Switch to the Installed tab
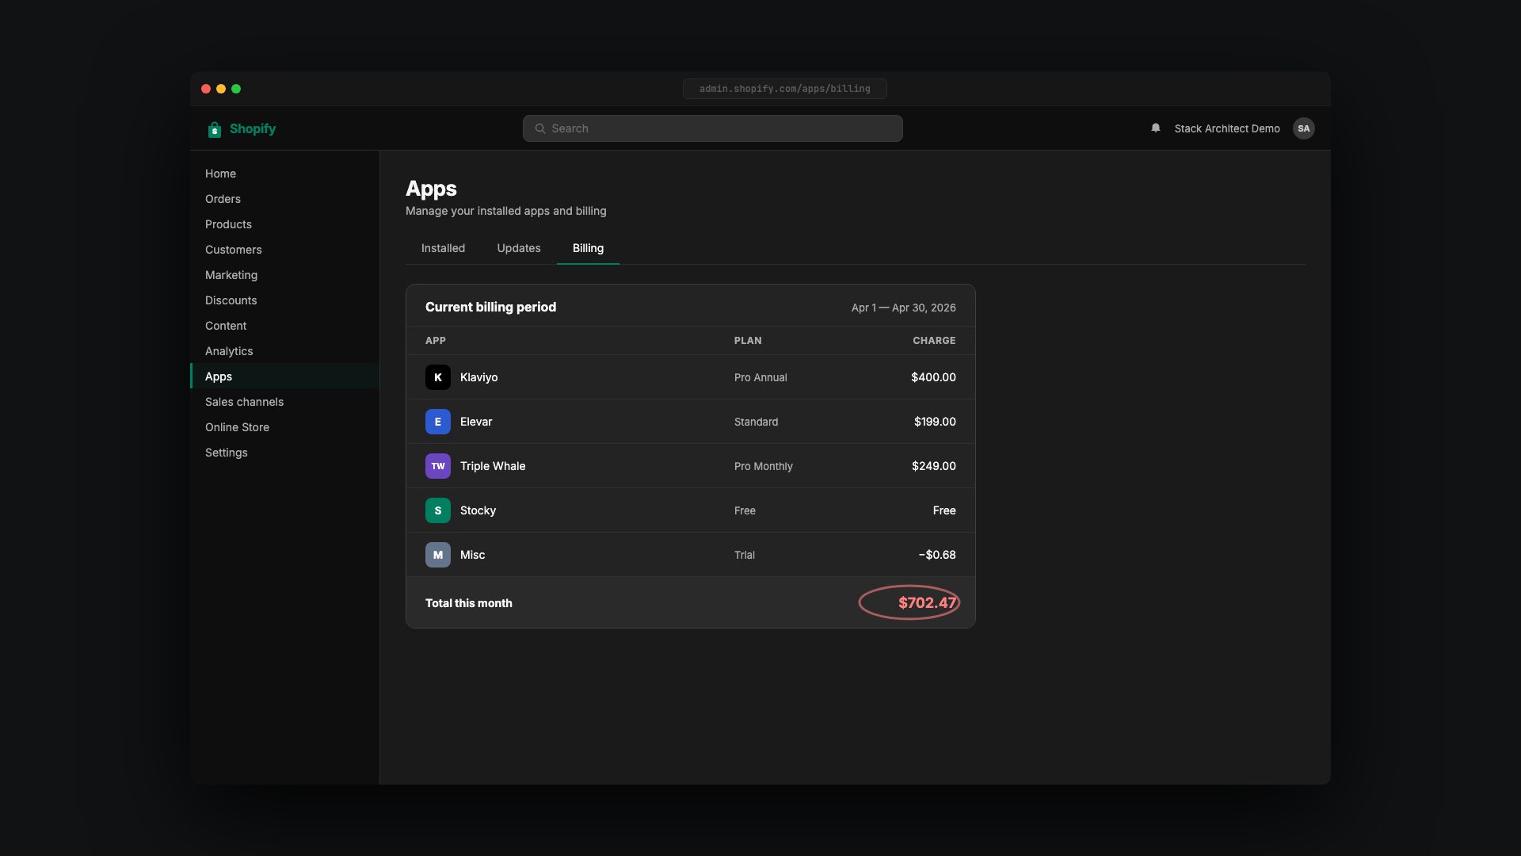The width and height of the screenshot is (1521, 856). pos(443,248)
